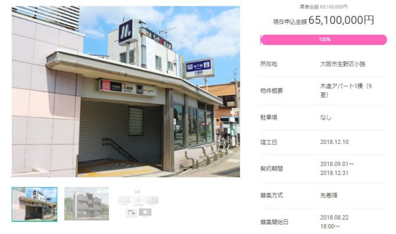Click the なし parking value

(326, 117)
